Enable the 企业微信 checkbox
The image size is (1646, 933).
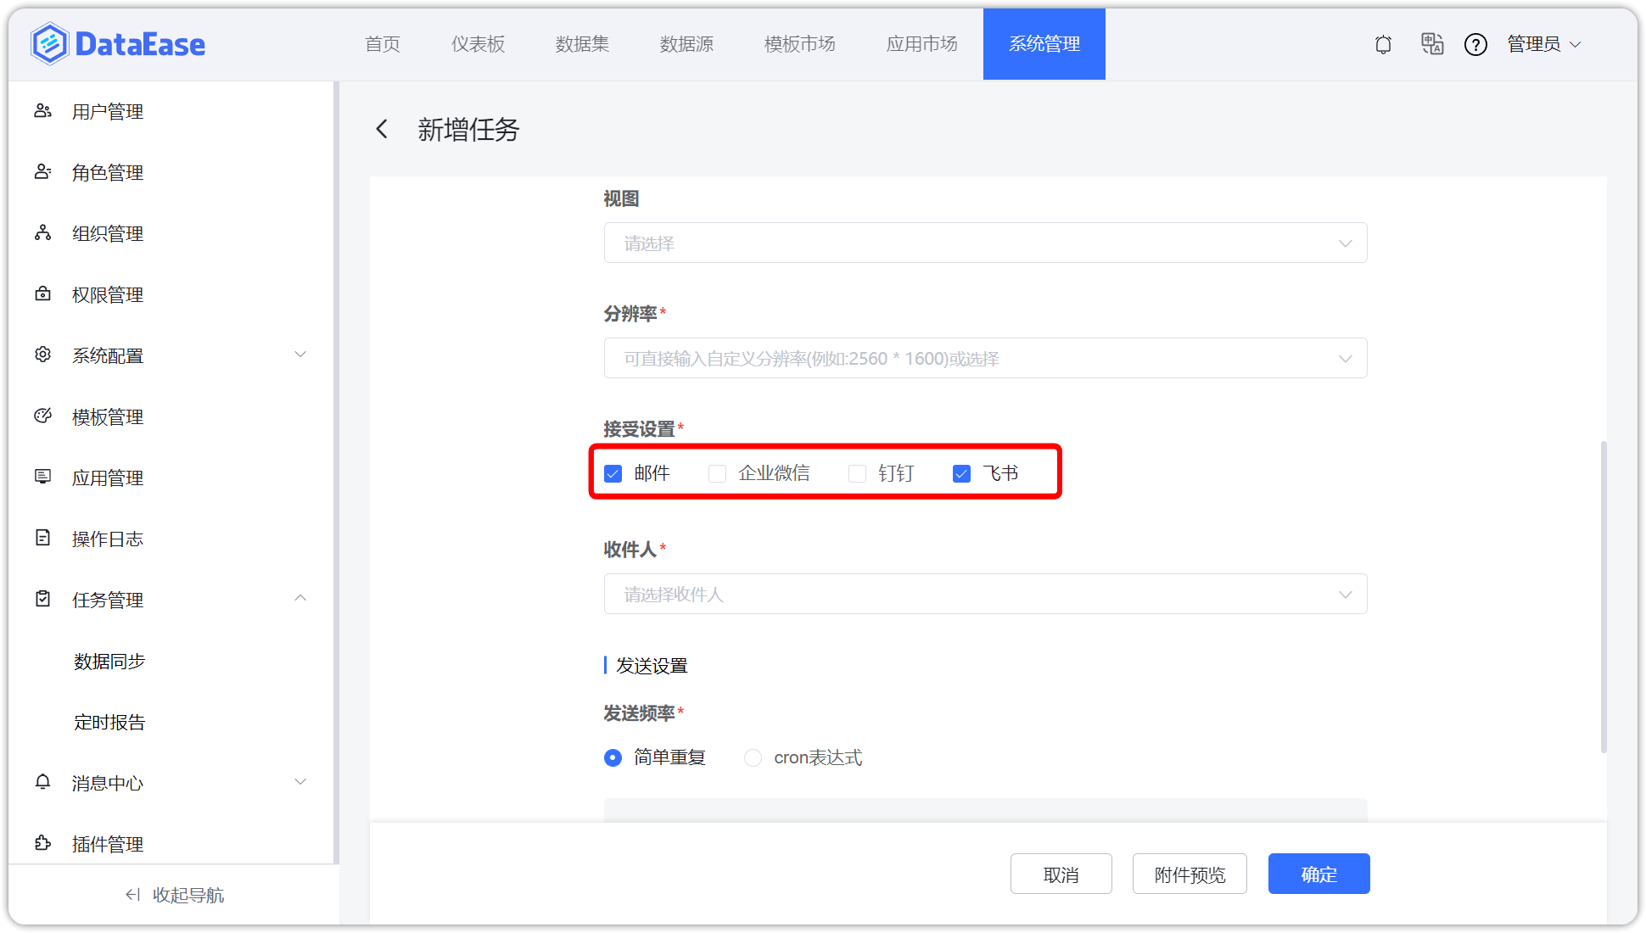coord(717,473)
